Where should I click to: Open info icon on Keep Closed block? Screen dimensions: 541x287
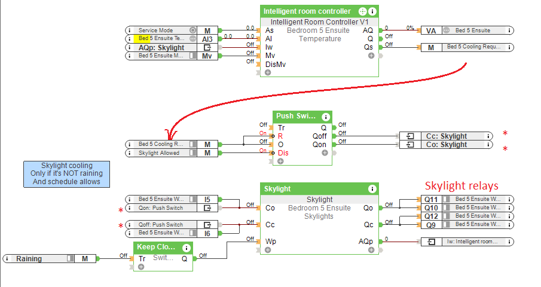(x=186, y=248)
